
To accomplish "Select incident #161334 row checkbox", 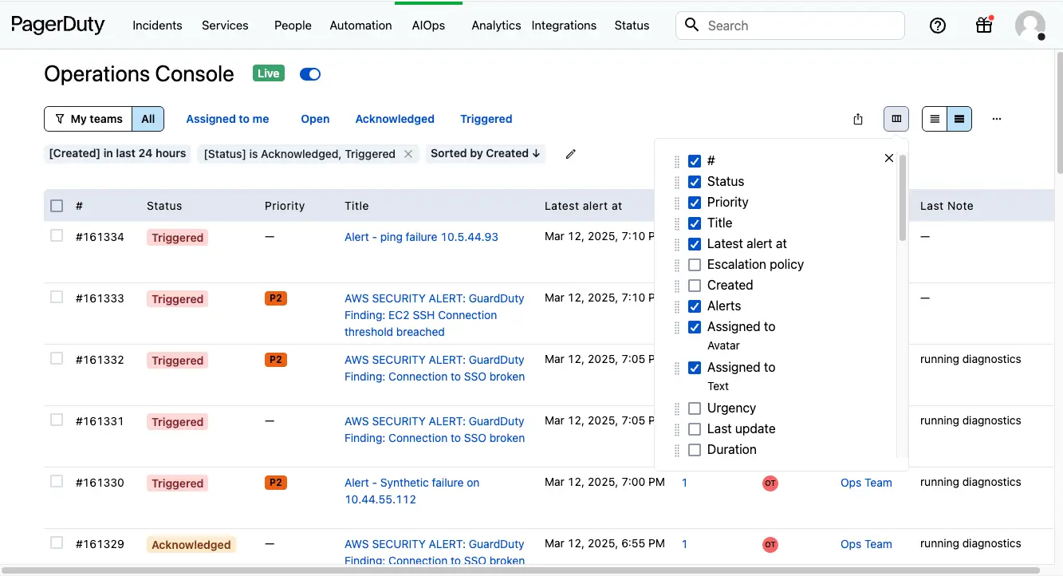I will (57, 235).
